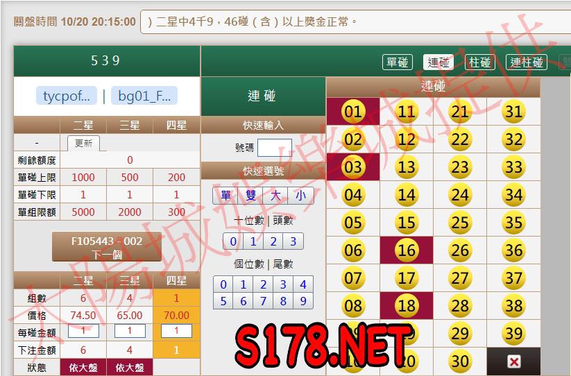Screen dimensions: 571x376
Task: Select units digit 5 button
Action: pos(223,301)
